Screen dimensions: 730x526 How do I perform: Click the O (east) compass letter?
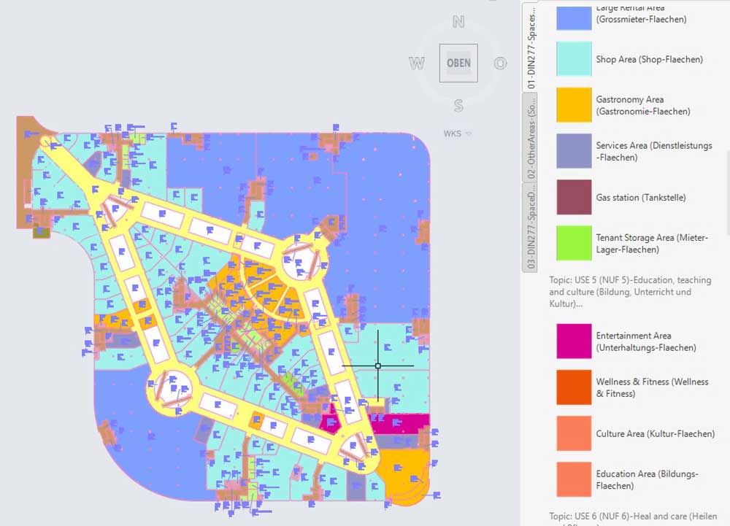tap(500, 63)
